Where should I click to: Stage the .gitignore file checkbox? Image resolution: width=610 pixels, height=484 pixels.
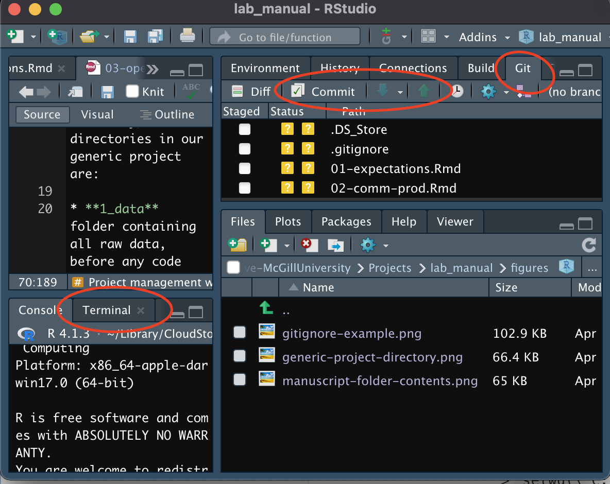245,149
